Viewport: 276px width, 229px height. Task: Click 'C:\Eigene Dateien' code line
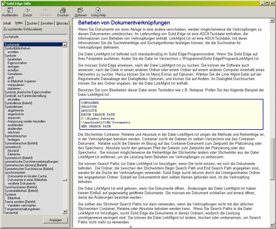pos(98,119)
